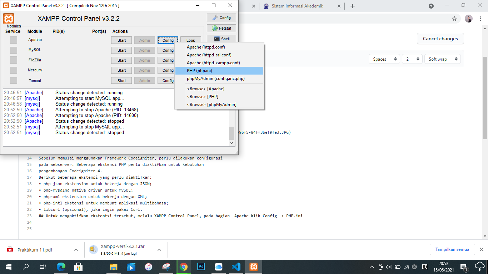Image resolution: width=488 pixels, height=274 pixels.
Task: Open the Soft wrap dropdown
Action: pyautogui.click(x=442, y=59)
